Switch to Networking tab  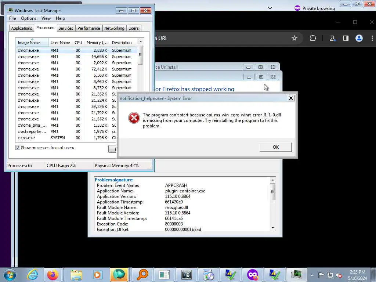(114, 28)
